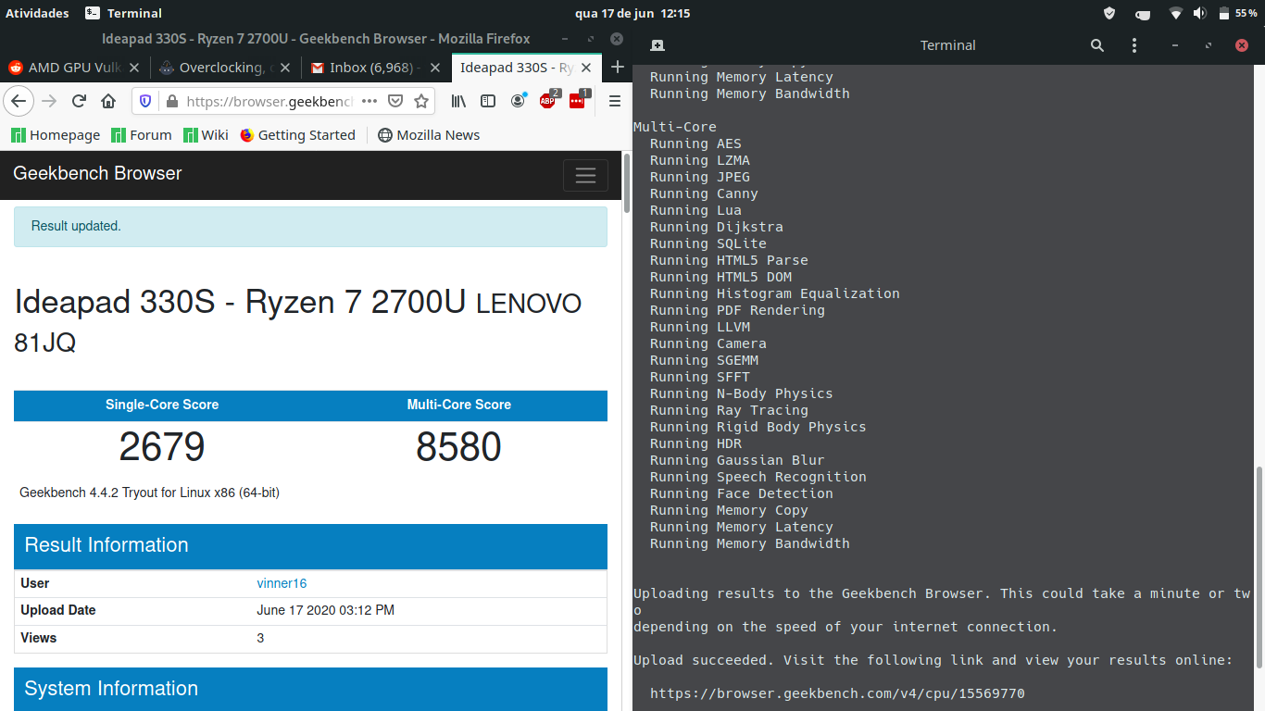The width and height of the screenshot is (1265, 711).
Task: Open the LastPass extension icon
Action: tap(578, 100)
